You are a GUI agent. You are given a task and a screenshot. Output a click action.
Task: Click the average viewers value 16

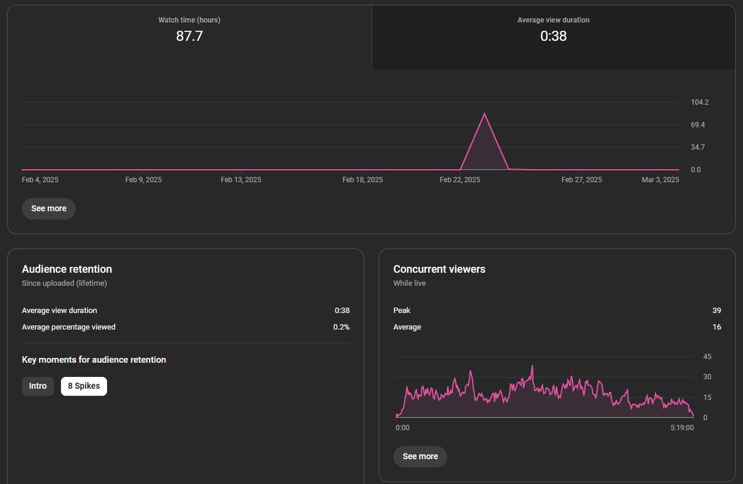pos(716,327)
